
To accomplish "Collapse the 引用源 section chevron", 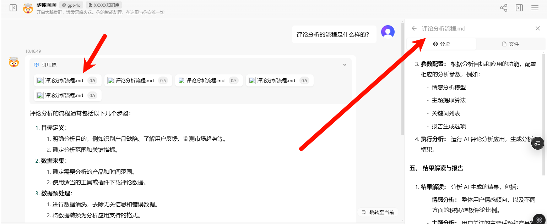I will coord(345,65).
